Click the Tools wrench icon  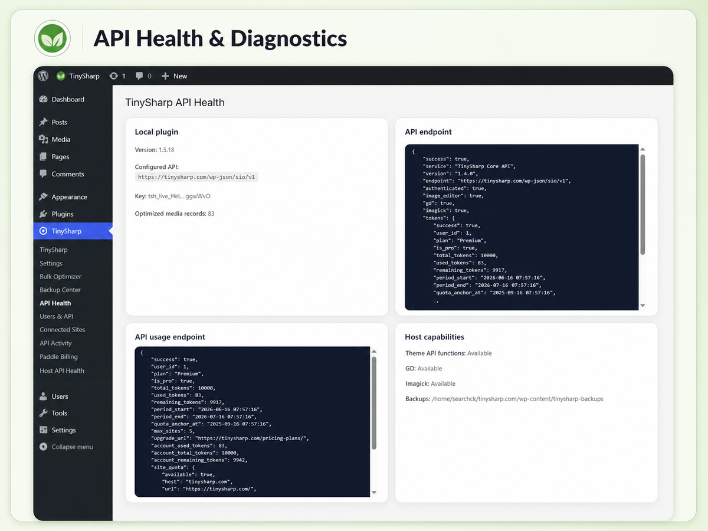43,413
